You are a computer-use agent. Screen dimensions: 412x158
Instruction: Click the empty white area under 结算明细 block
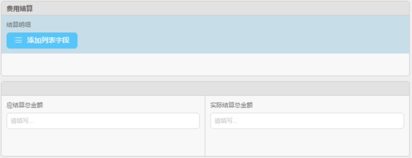click(x=205, y=64)
